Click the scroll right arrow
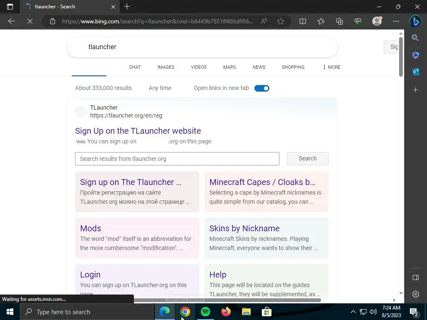427x320 pixels. click(x=394, y=300)
